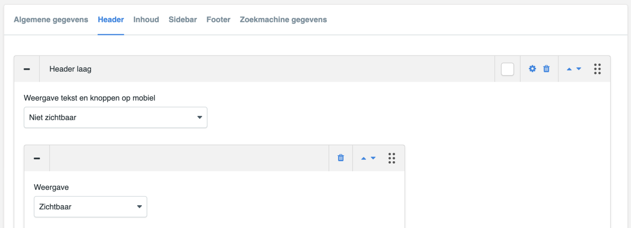Screen dimensions: 631x228
Task: Click drag handle dots of Header laag
Action: [x=597, y=69]
